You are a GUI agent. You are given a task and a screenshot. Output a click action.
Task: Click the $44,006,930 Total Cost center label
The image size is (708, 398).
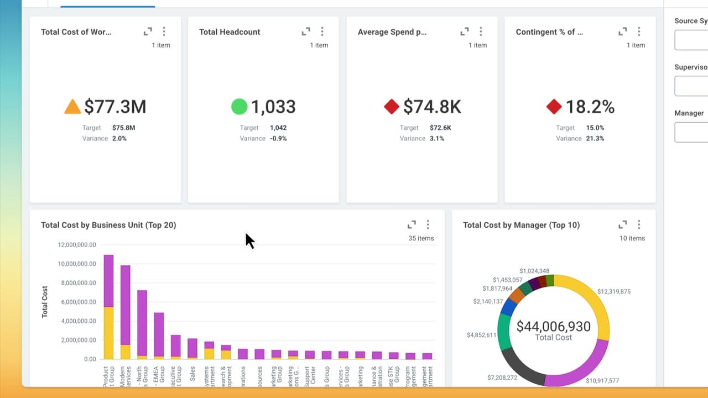[553, 331]
